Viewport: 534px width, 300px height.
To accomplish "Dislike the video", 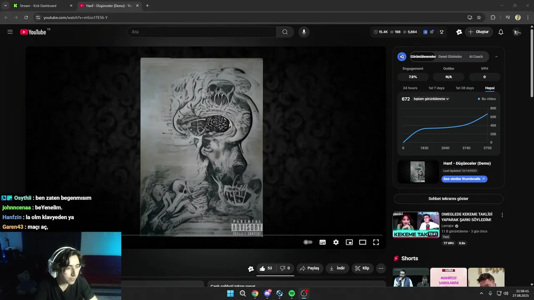I will pyautogui.click(x=285, y=268).
